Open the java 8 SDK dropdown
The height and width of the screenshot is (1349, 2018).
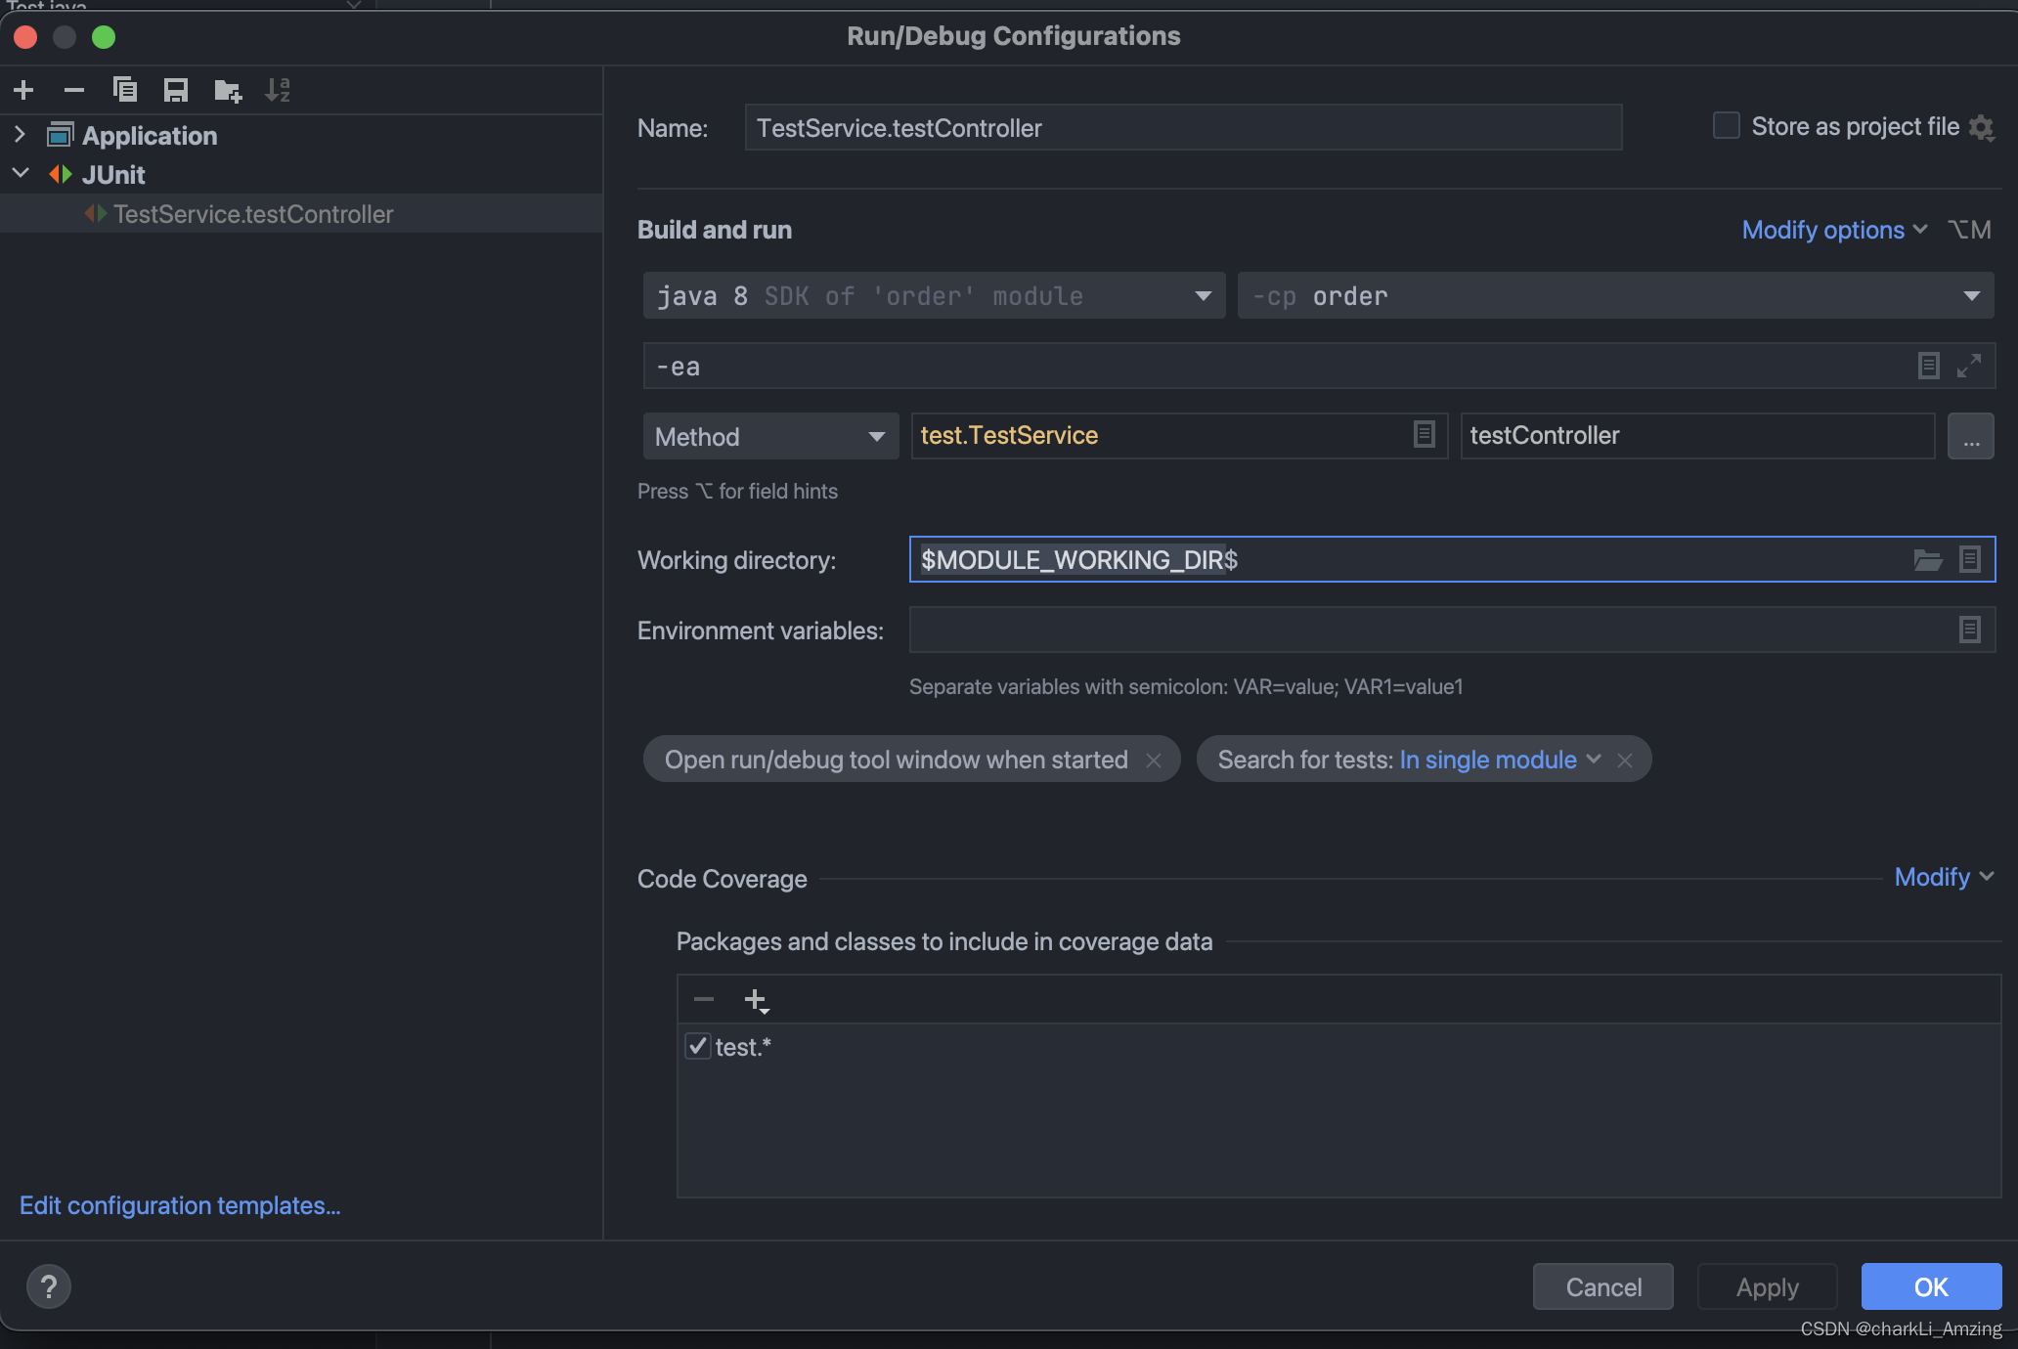933,296
